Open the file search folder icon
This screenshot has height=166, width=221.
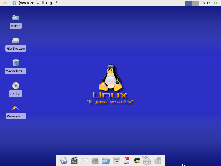[x=106, y=161]
